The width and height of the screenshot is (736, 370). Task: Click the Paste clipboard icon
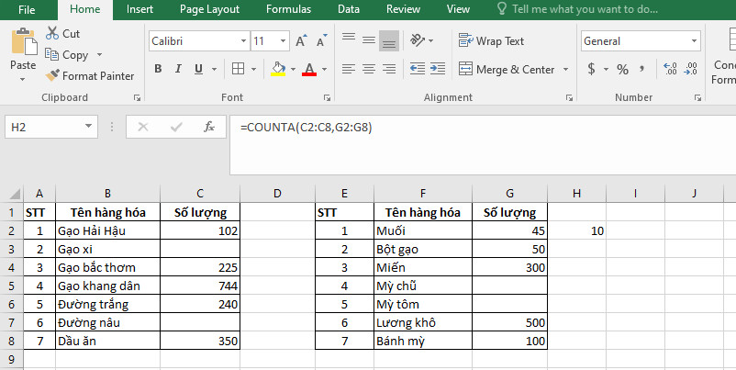(24, 42)
